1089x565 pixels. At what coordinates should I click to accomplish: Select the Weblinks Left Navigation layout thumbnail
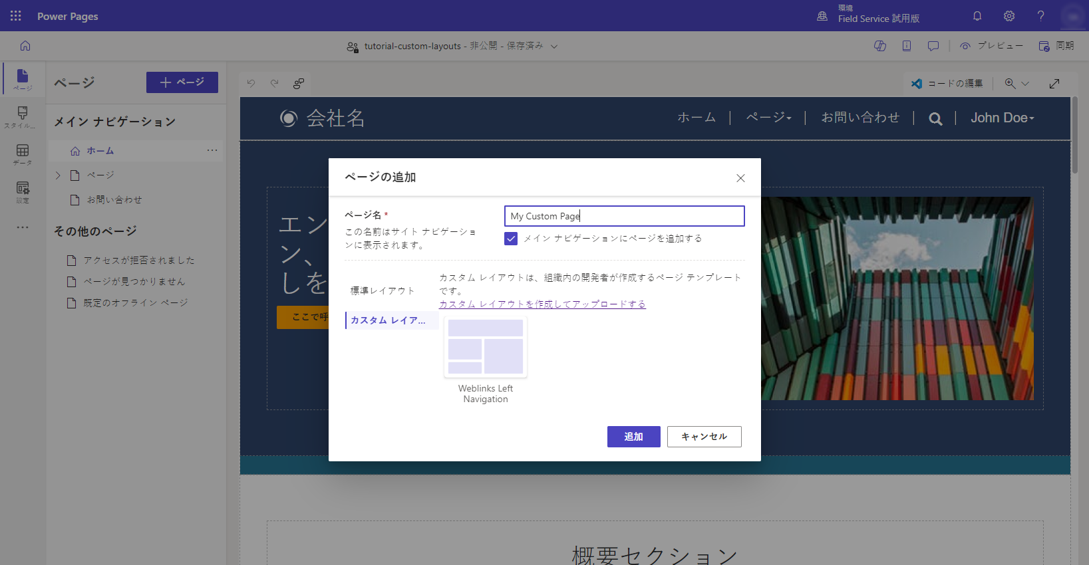click(486, 347)
